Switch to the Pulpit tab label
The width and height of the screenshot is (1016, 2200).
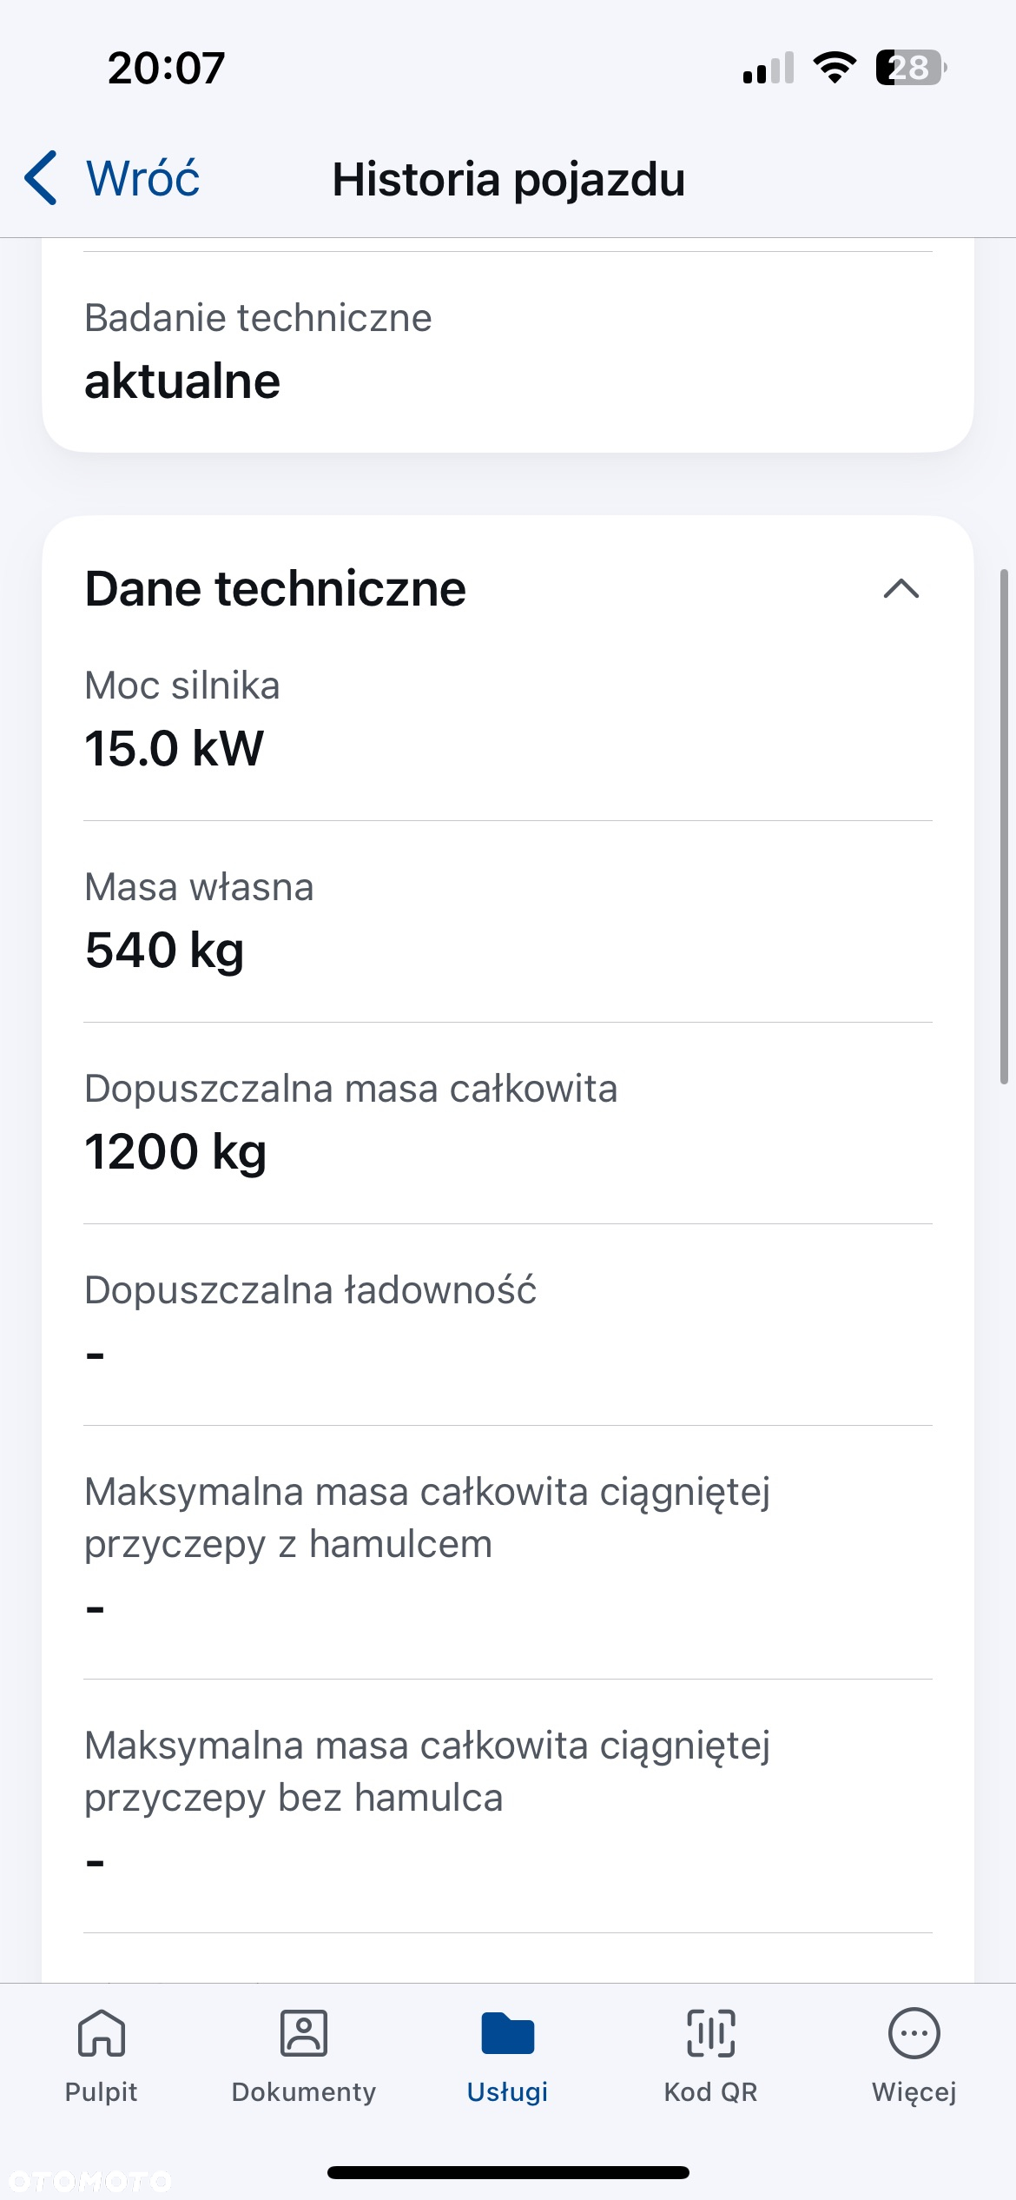102,2092
